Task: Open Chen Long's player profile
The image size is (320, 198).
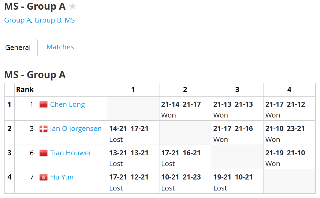Action: (67, 104)
